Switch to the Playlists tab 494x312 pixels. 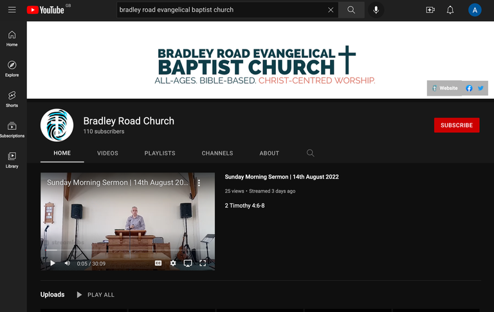point(160,153)
